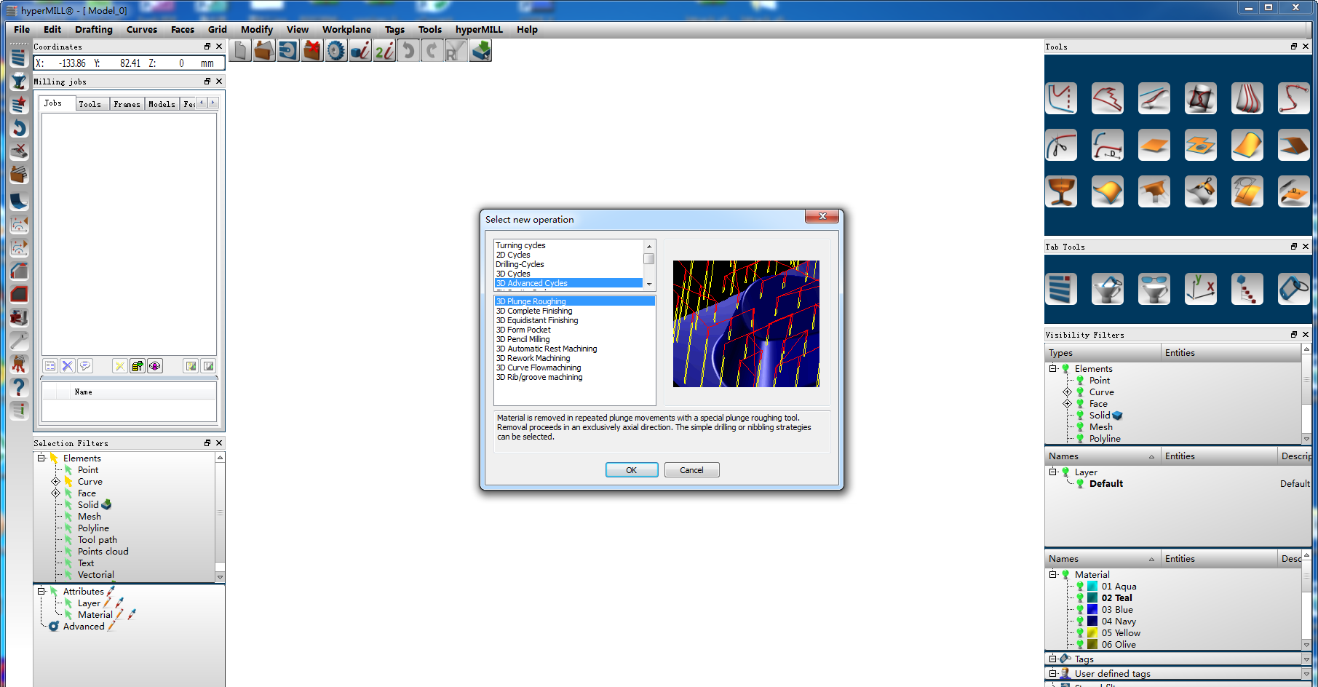Collapse Elements node in Visibility Filters
Image resolution: width=1318 pixels, height=687 pixels.
pyautogui.click(x=1052, y=369)
